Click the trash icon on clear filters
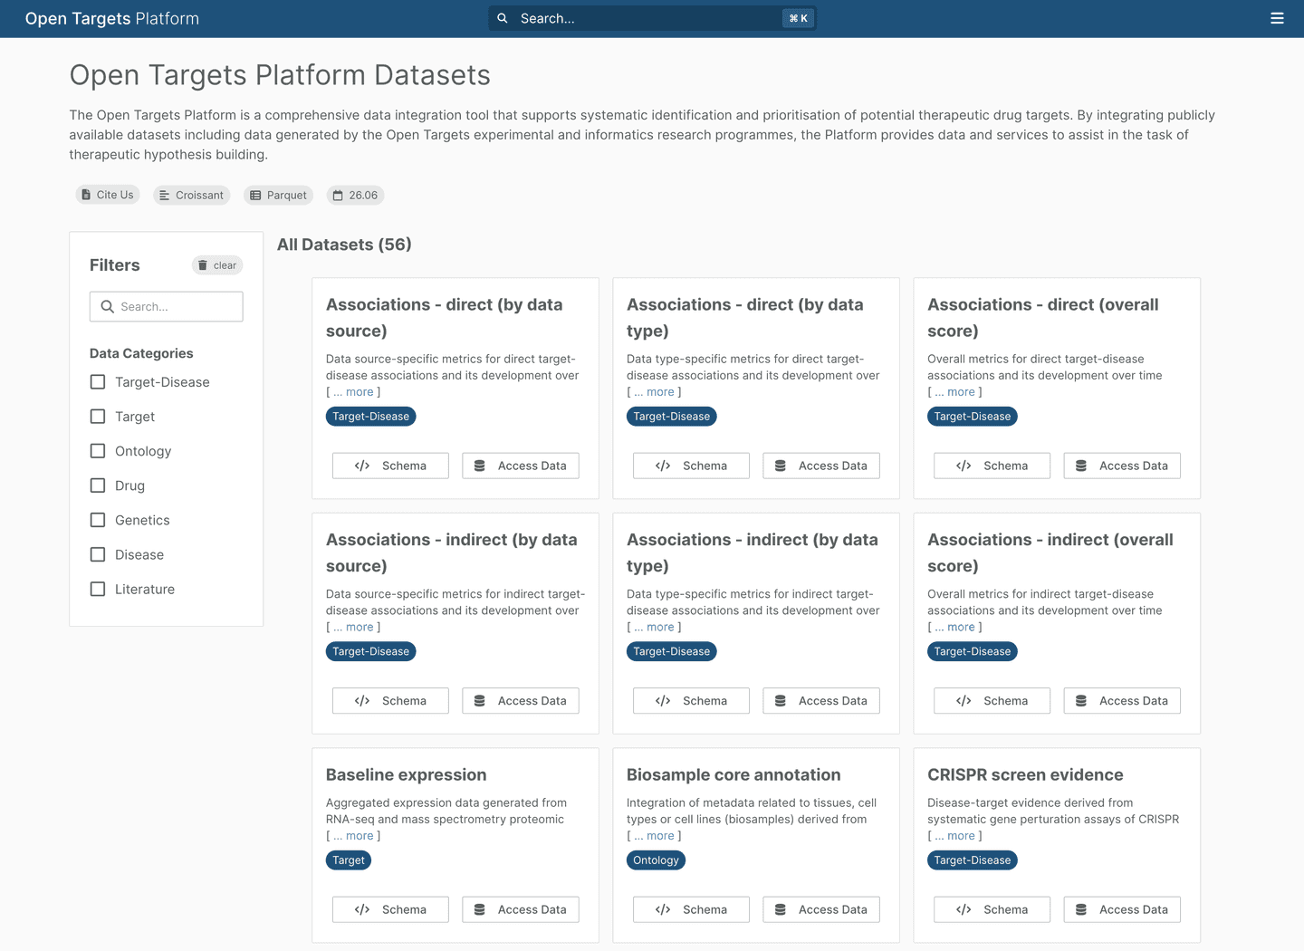The image size is (1304, 951). coord(203,265)
